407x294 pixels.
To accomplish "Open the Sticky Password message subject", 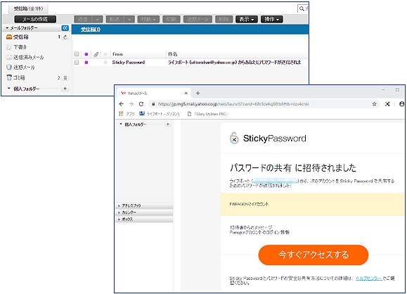I will [x=234, y=63].
